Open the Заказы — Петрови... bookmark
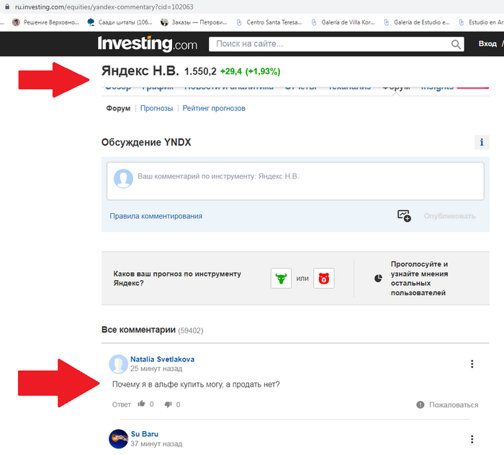This screenshot has height=455, width=504. coord(194,22)
